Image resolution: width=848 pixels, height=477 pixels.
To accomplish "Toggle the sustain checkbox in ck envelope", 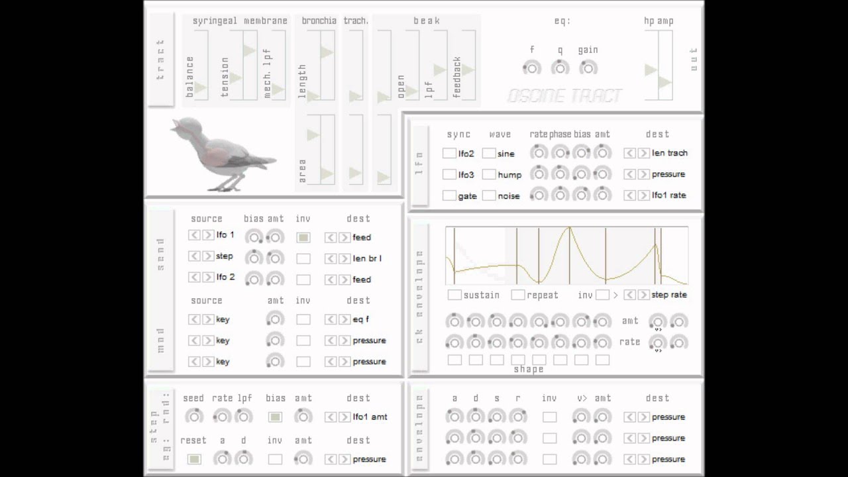I will tap(454, 295).
